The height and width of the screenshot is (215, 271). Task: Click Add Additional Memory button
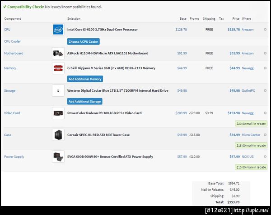[85, 79]
